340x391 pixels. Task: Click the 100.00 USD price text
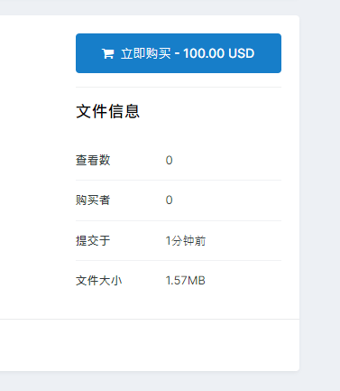219,53
